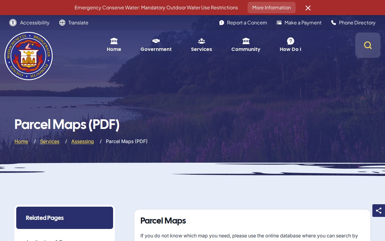Click the Bridgewater town seal logo
The width and height of the screenshot is (385, 241).
click(29, 56)
